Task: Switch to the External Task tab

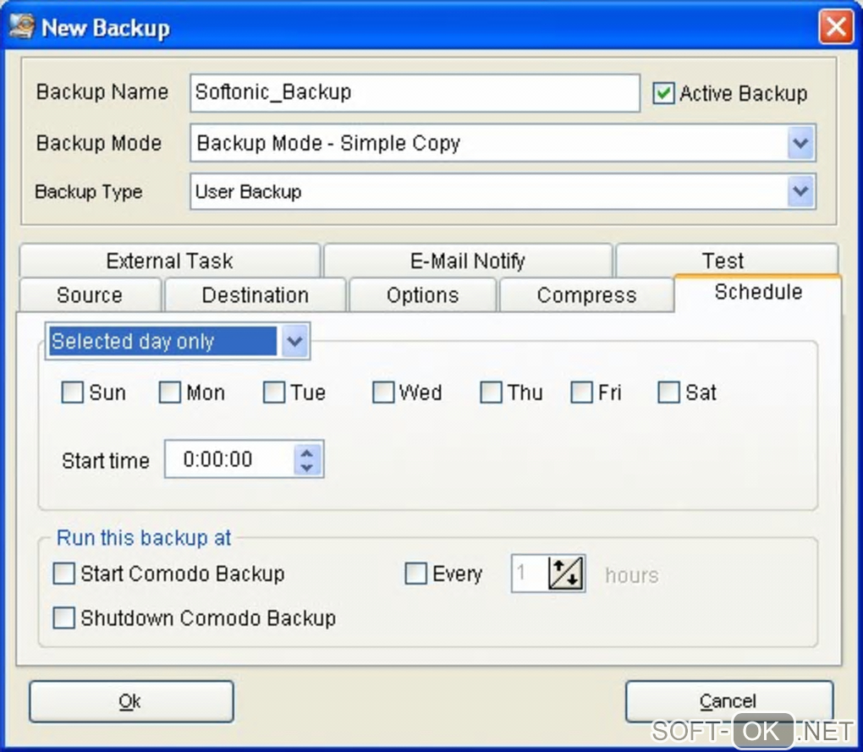Action: 169,261
